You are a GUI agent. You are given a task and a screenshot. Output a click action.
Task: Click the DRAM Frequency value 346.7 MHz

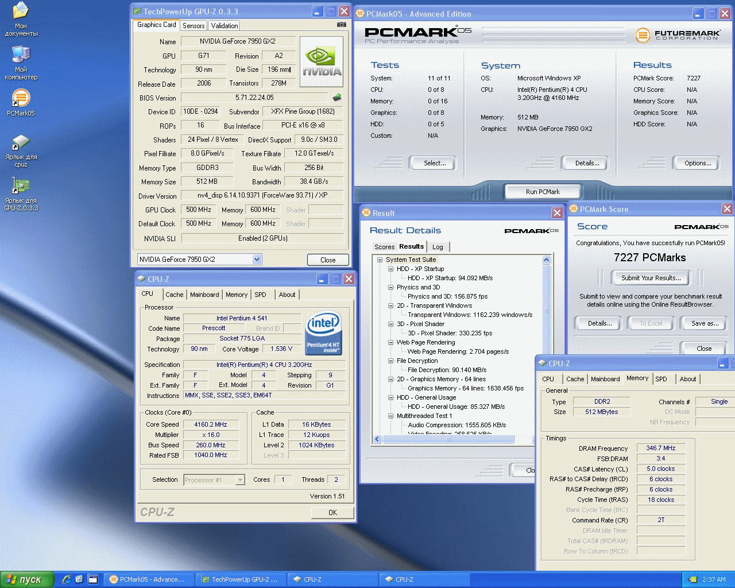click(x=660, y=448)
